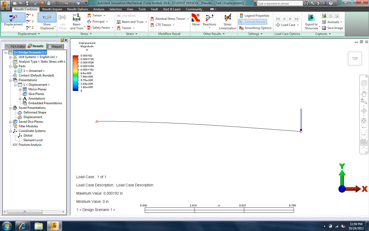Click Save Image
The image size is (369, 231).
coord(332,28)
